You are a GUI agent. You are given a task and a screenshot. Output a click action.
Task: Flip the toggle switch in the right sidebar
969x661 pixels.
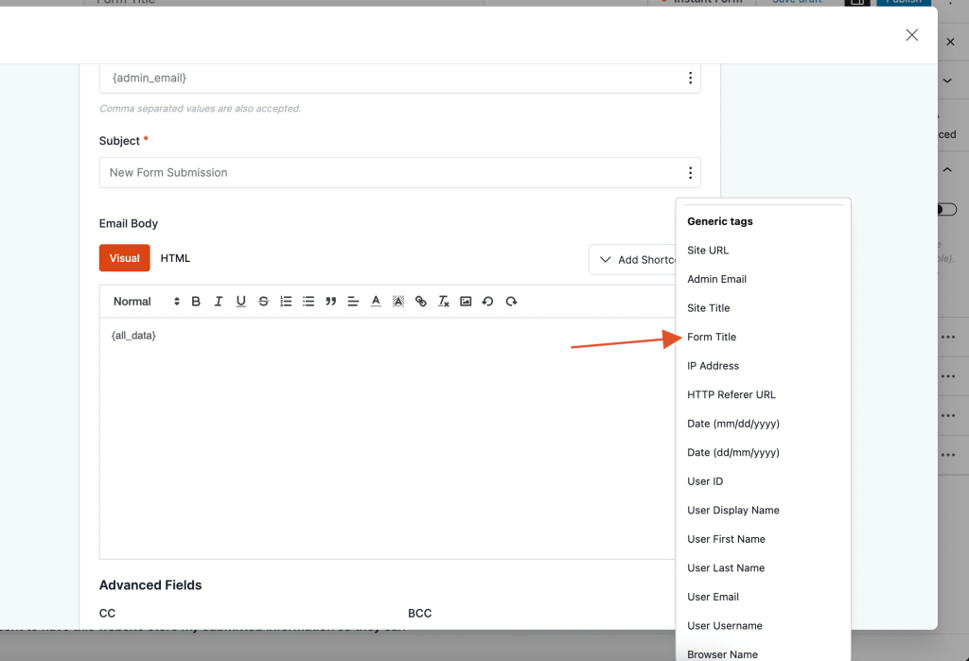point(947,209)
